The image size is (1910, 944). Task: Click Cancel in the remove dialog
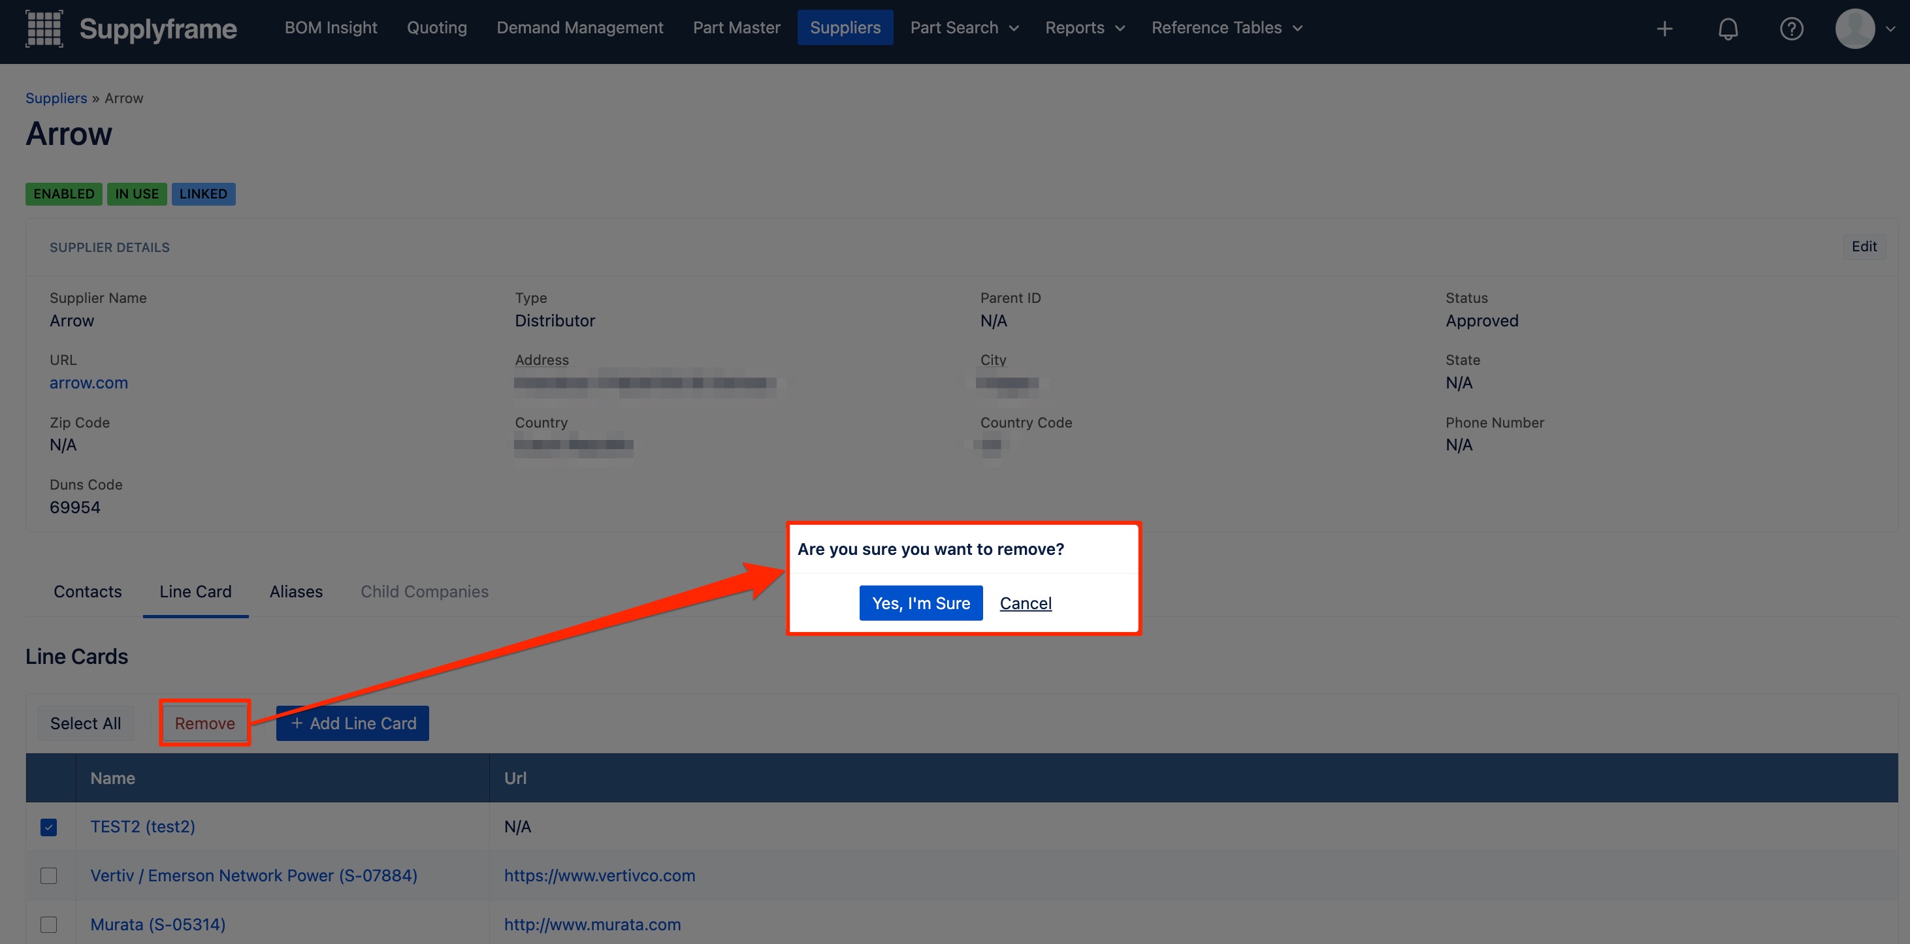tap(1026, 603)
